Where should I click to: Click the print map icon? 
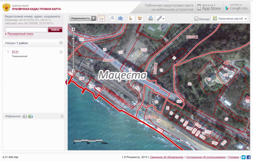pyautogui.click(x=151, y=18)
